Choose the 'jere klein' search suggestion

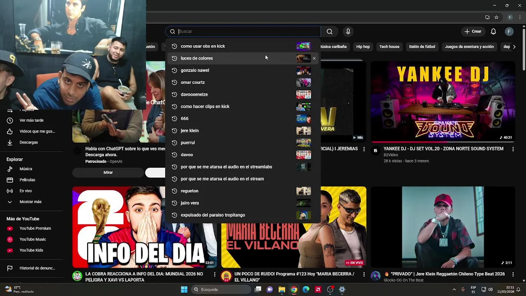(243, 131)
